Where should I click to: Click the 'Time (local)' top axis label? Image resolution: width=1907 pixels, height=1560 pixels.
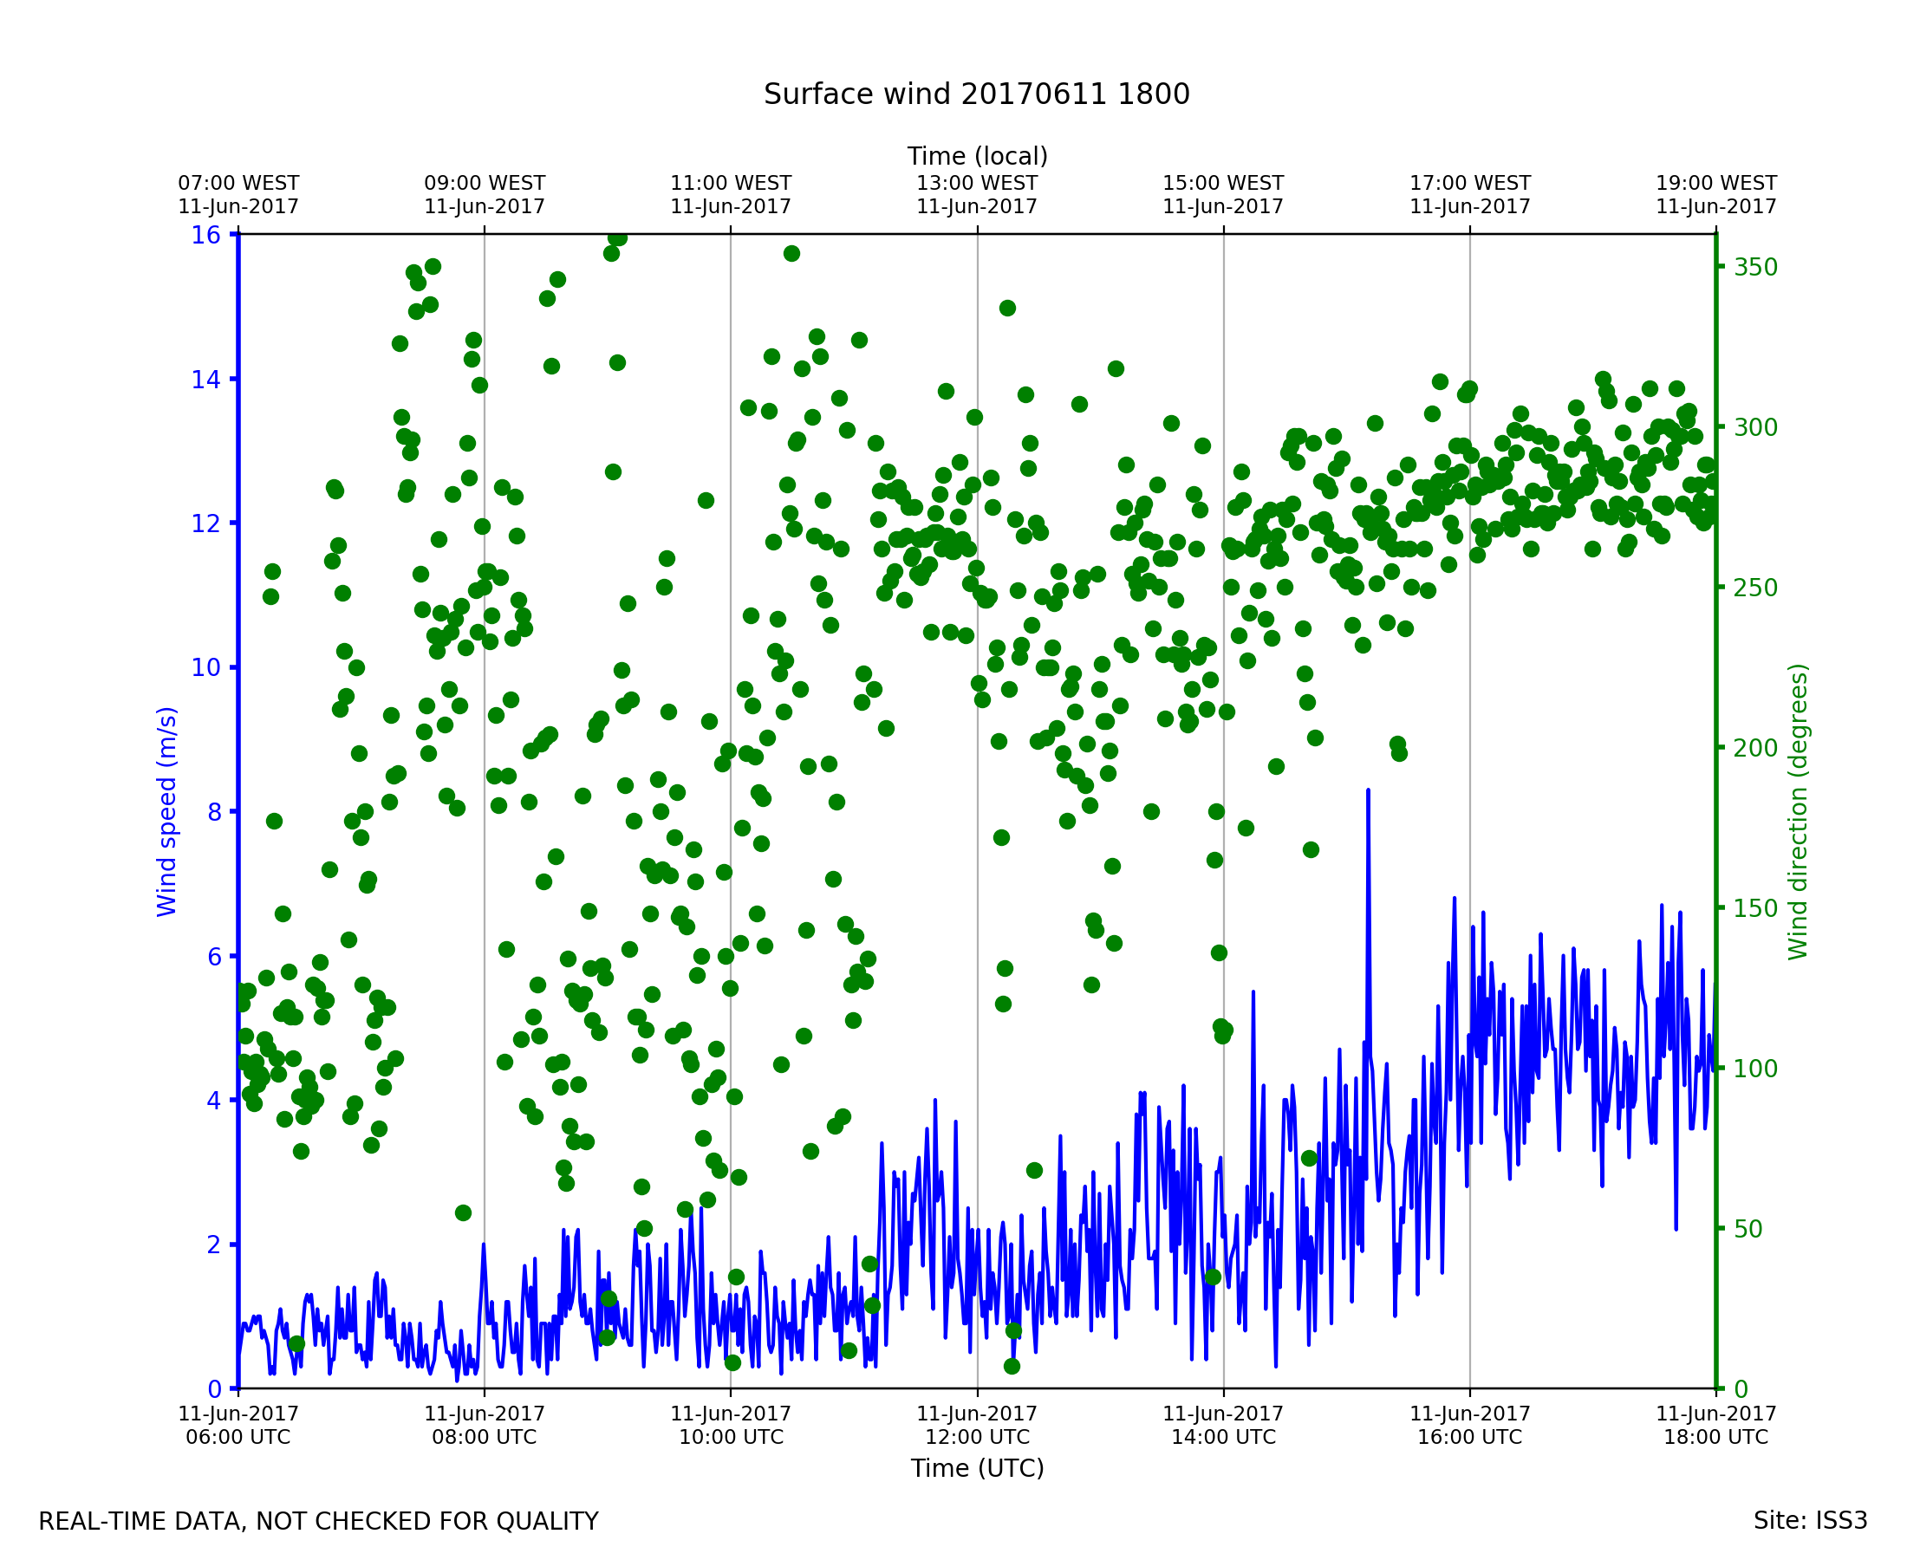tap(977, 156)
